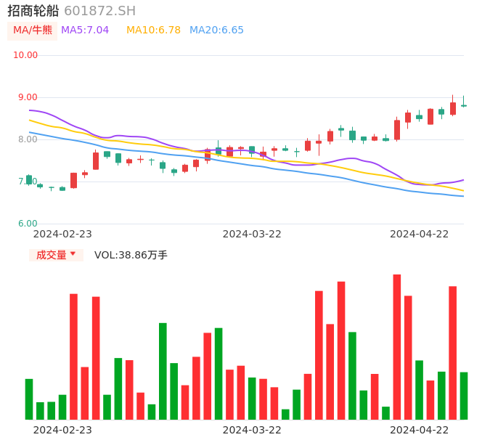Click the 2024-04-22 date under volume chart
498x440 pixels.
pyautogui.click(x=420, y=430)
